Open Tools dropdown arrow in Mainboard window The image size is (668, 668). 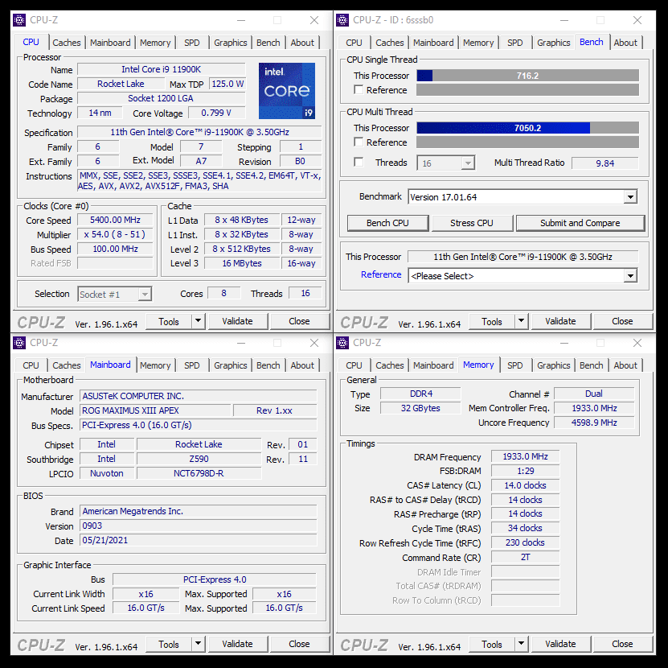click(198, 644)
